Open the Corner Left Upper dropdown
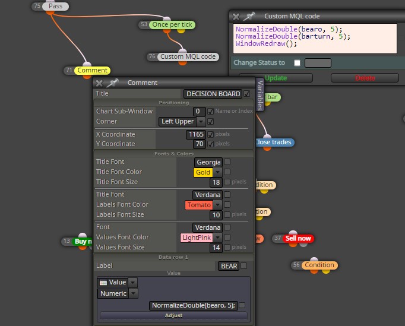The image size is (405, 326). [201, 121]
